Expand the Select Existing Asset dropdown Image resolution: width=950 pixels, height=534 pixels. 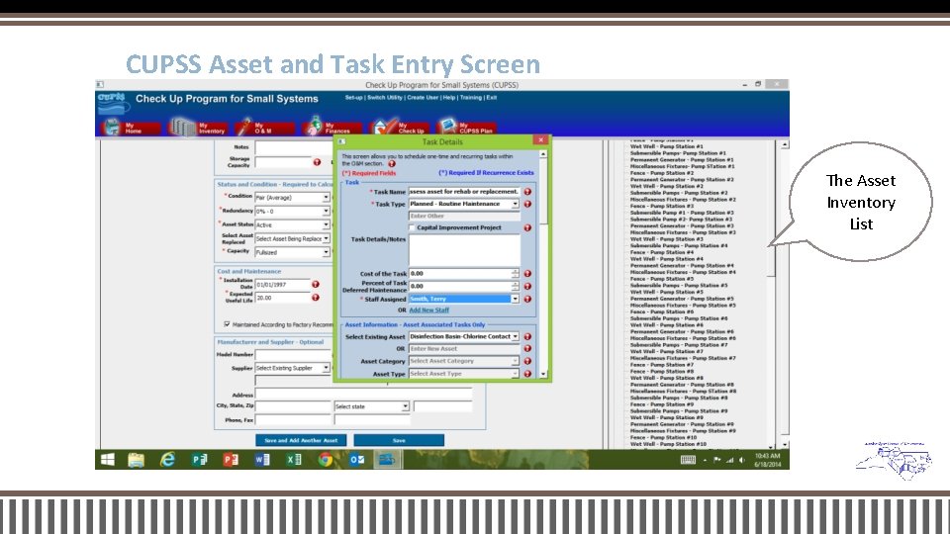point(515,336)
